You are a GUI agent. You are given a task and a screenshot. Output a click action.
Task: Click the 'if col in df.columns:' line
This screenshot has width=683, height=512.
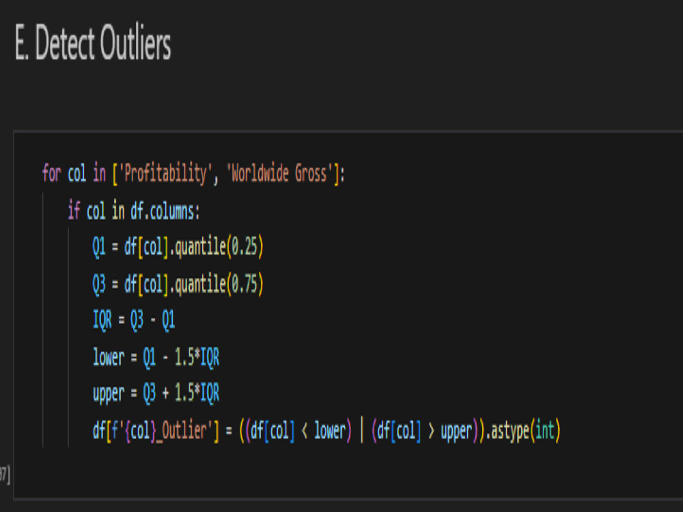point(133,211)
